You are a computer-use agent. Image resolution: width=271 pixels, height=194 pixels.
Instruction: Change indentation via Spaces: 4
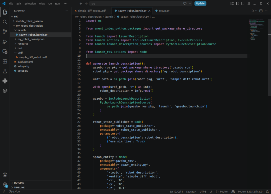(191, 192)
